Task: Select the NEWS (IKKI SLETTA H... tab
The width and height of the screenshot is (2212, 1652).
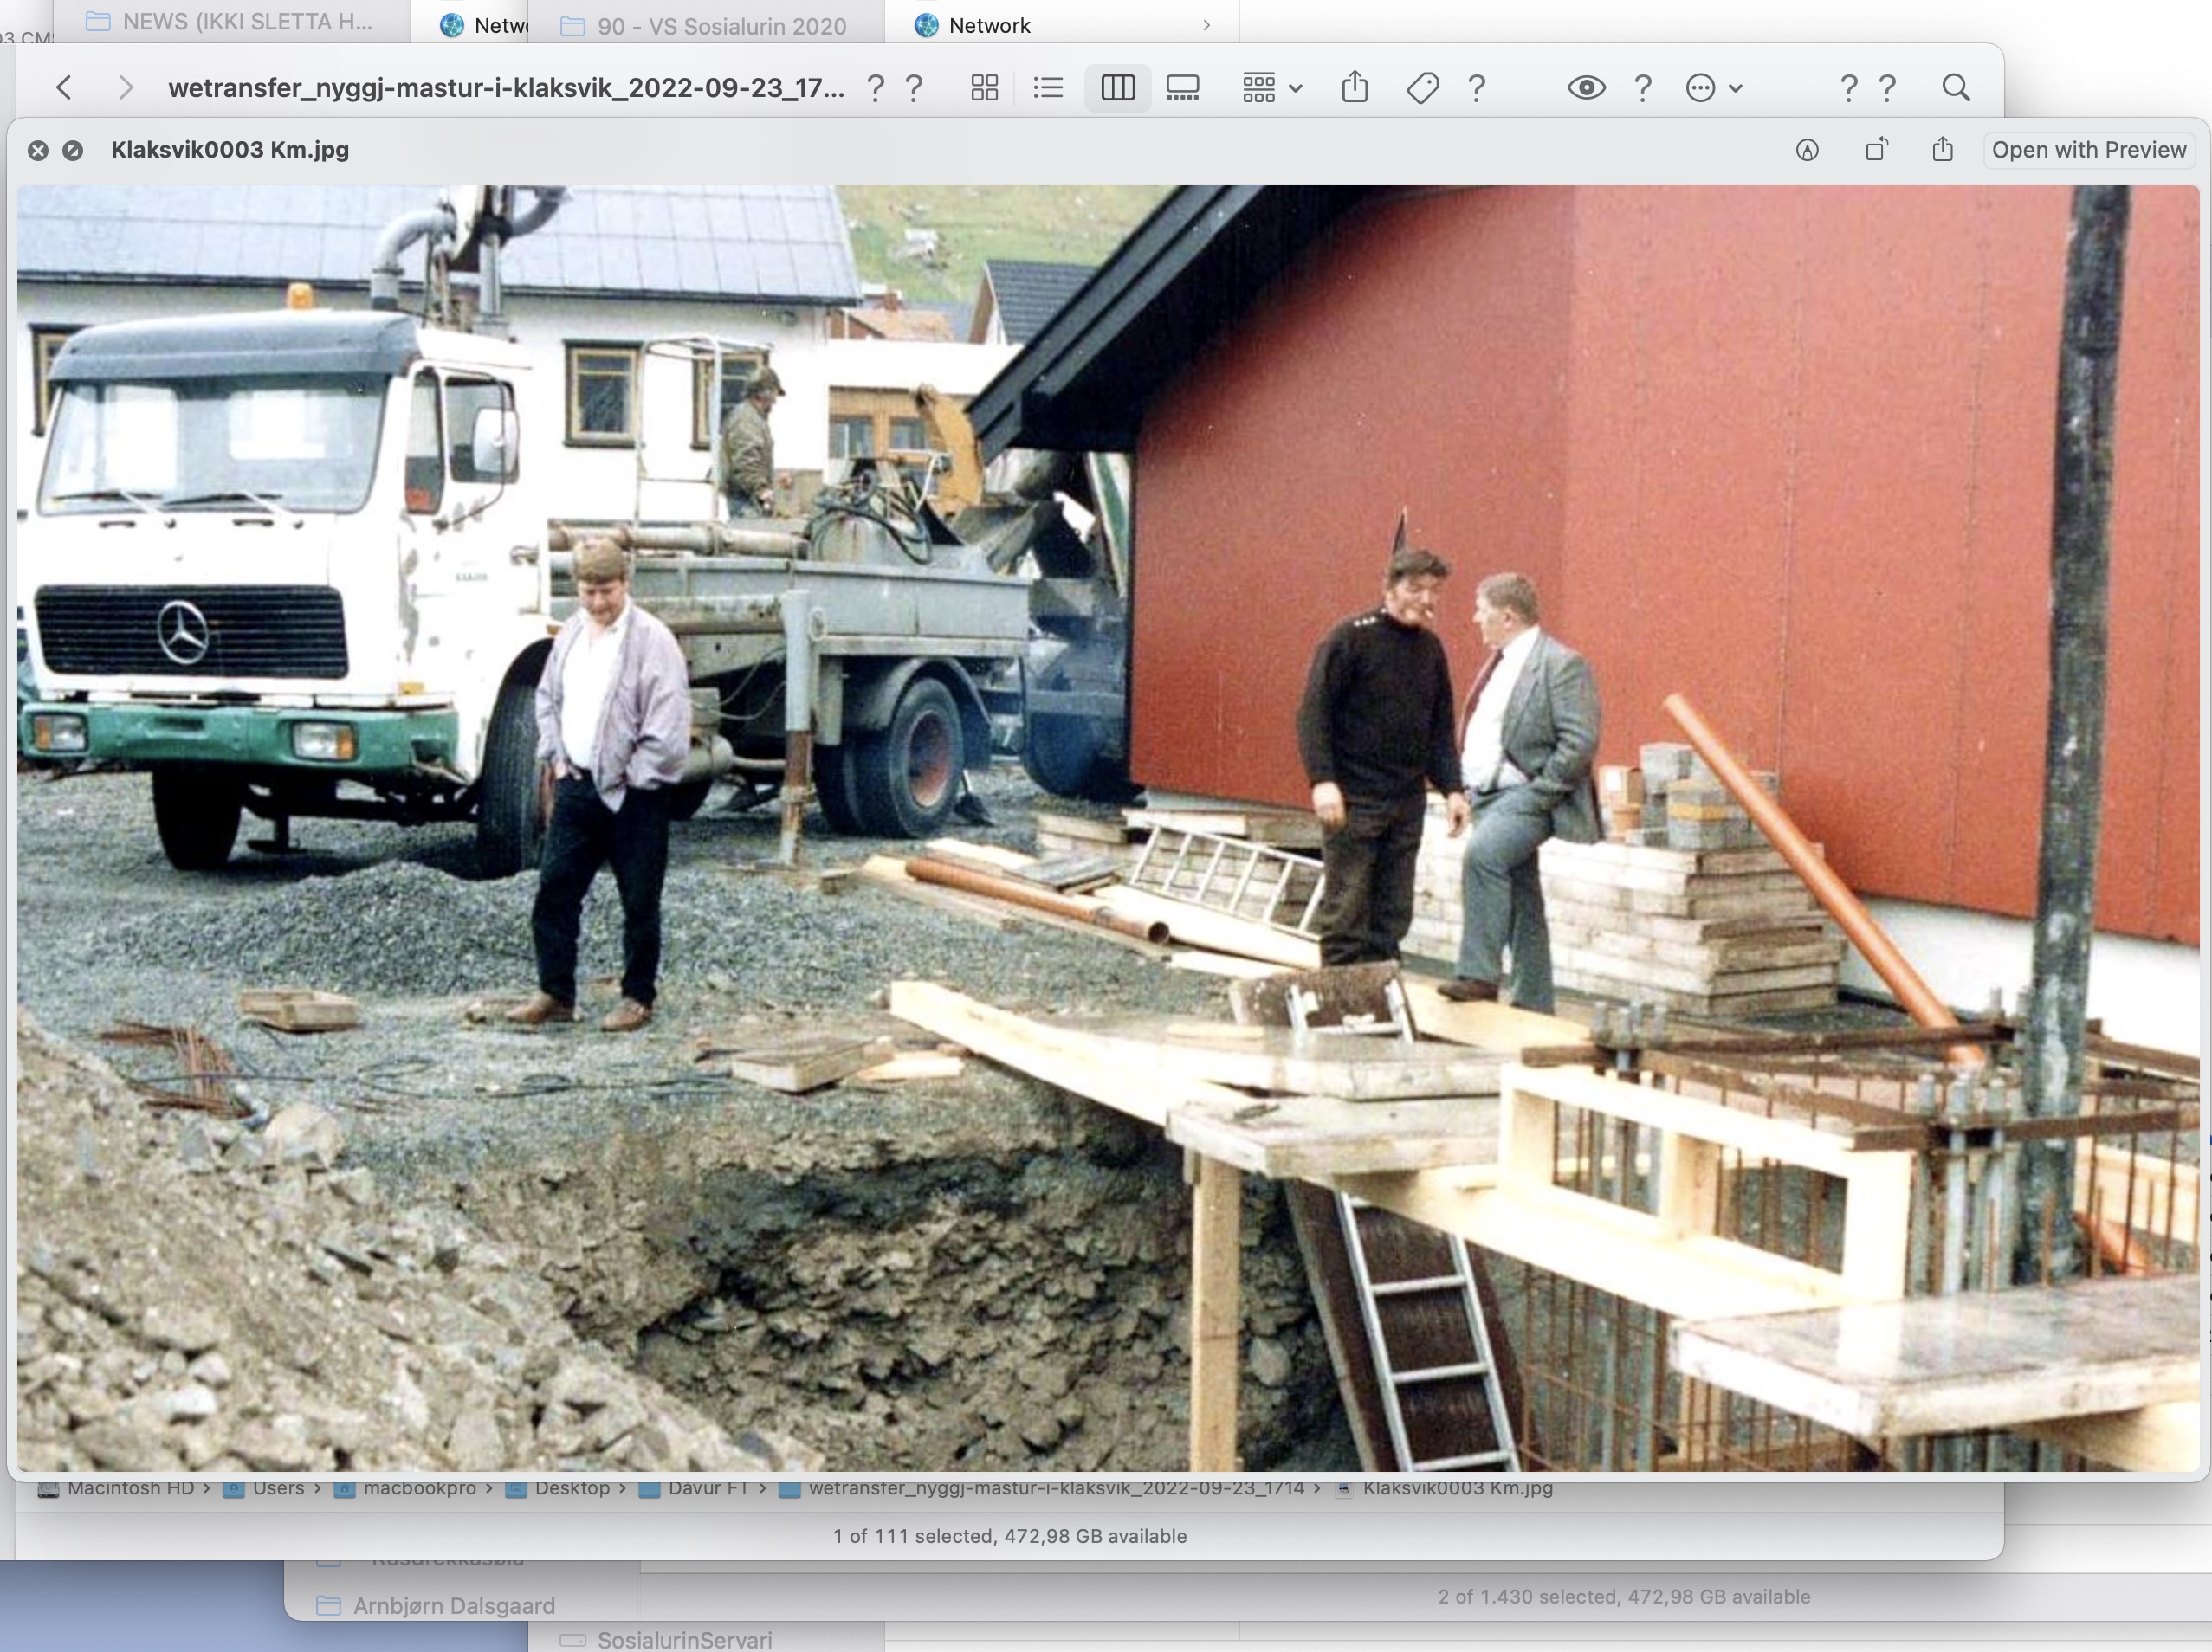Action: (x=230, y=22)
